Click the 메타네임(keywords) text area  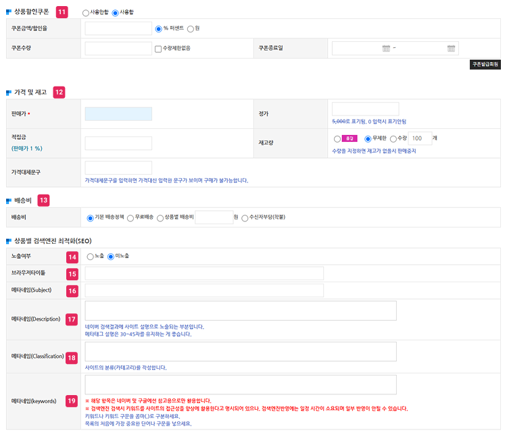point(241,384)
